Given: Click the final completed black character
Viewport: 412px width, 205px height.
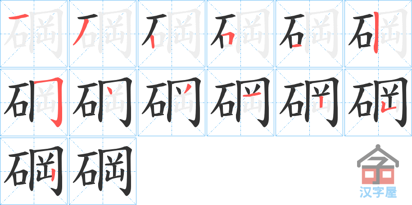Looking at the screenshot, I should (103, 171).
